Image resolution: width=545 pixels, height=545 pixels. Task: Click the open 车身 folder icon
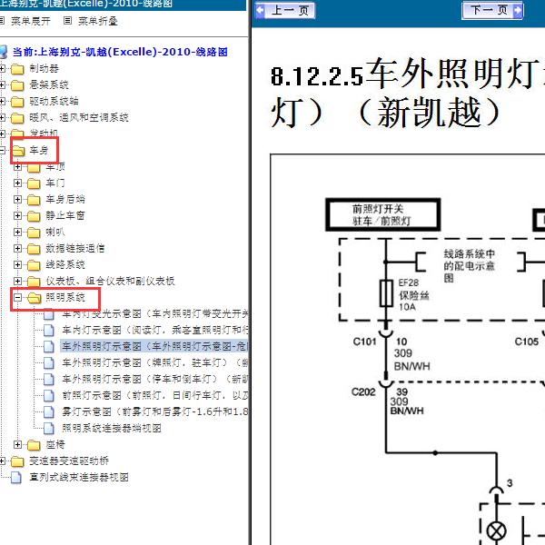pos(18,151)
